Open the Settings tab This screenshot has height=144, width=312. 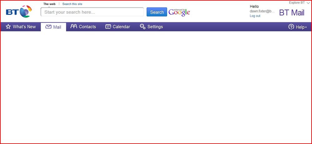point(151,27)
